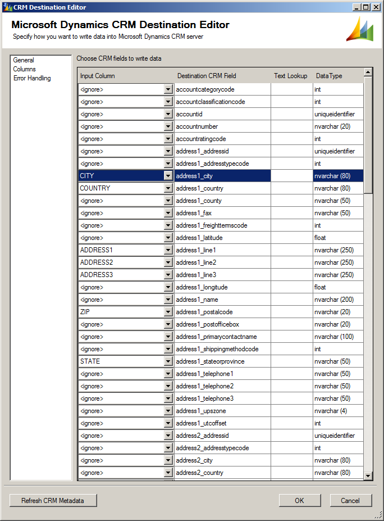Viewport: 384px width, 521px height.
Task: Expand the CITY input column dropdown
Action: (168, 176)
